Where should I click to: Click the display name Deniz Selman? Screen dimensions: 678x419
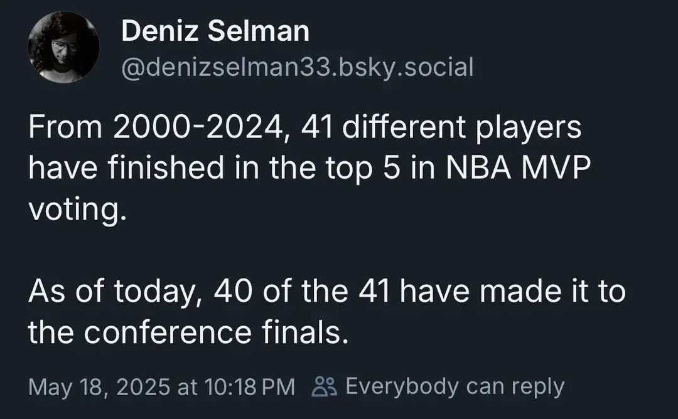[x=215, y=29]
